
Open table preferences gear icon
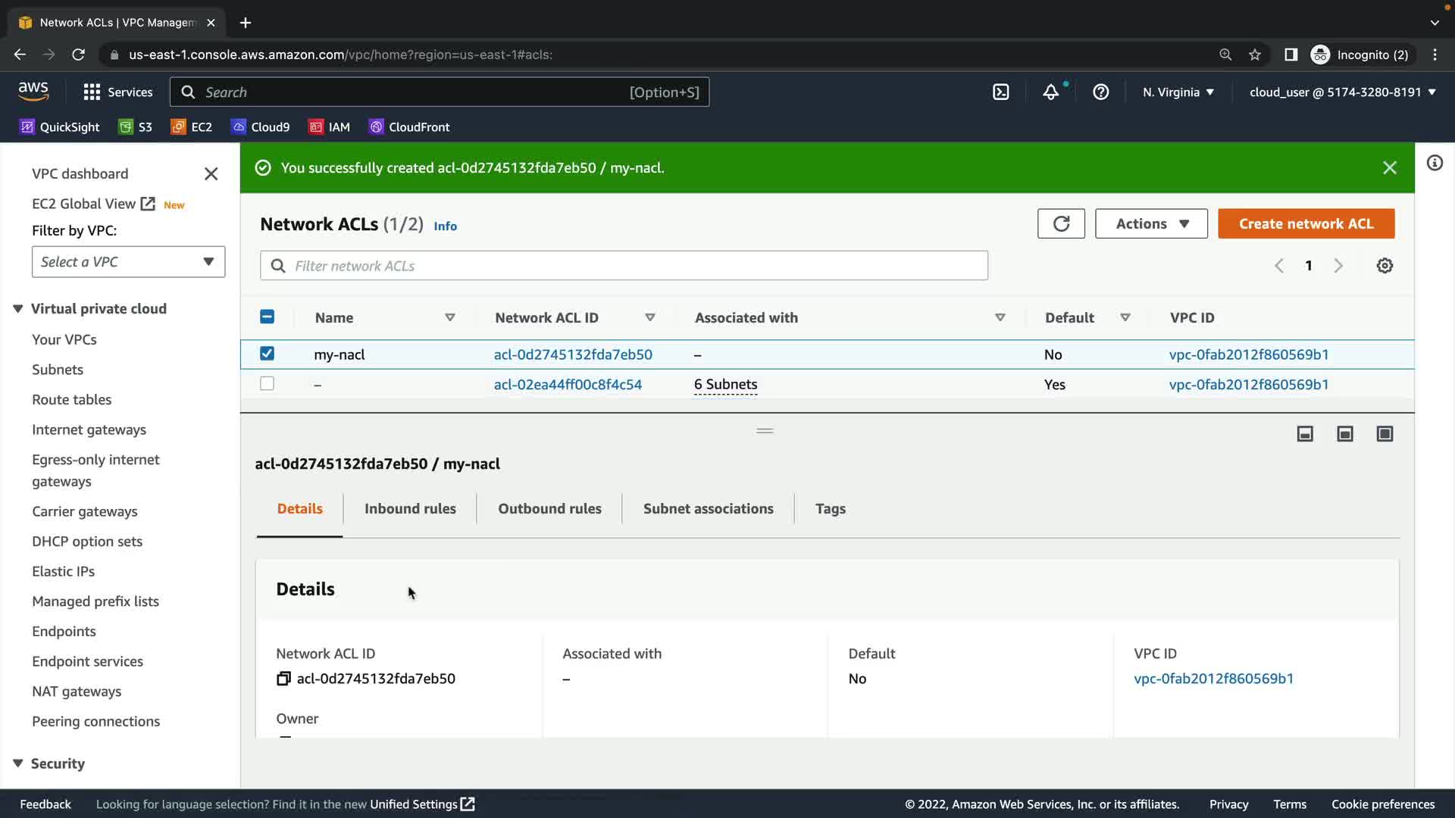coord(1385,266)
